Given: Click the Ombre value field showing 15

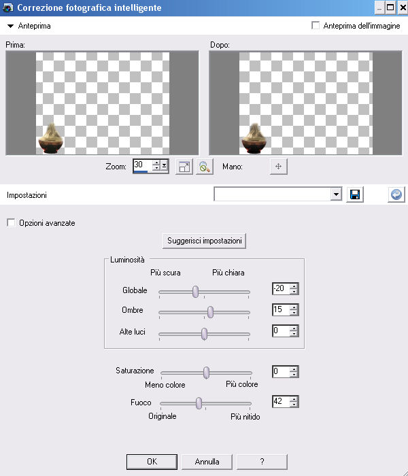Looking at the screenshot, I should tap(281, 309).
